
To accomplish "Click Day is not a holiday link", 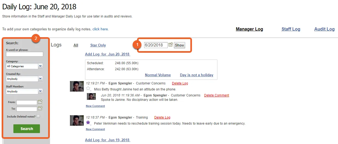I will pos(197,75).
